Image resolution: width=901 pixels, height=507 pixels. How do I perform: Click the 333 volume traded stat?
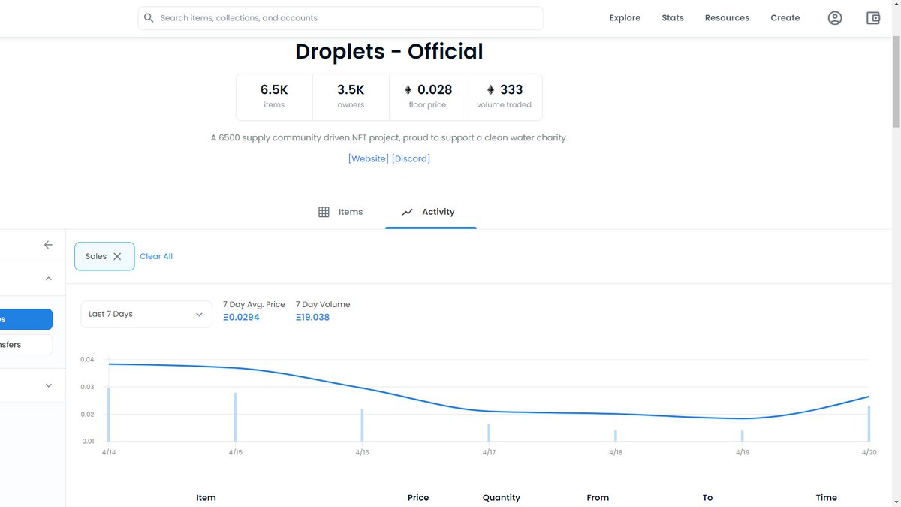(504, 96)
